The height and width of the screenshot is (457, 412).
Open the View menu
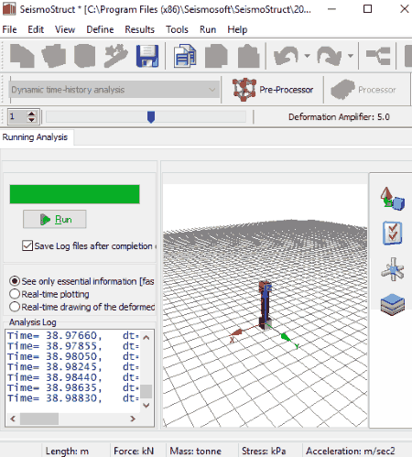[x=65, y=29]
